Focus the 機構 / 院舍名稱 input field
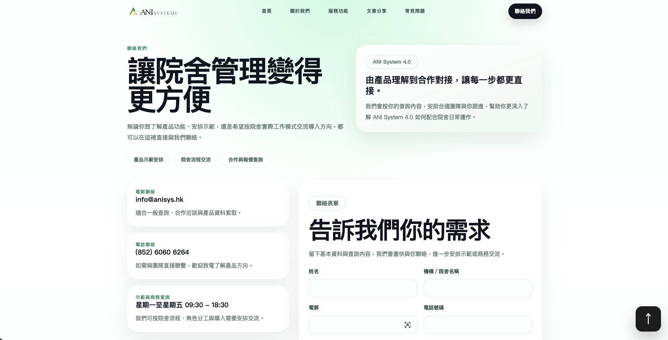This screenshot has height=340, width=668. pyautogui.click(x=478, y=288)
